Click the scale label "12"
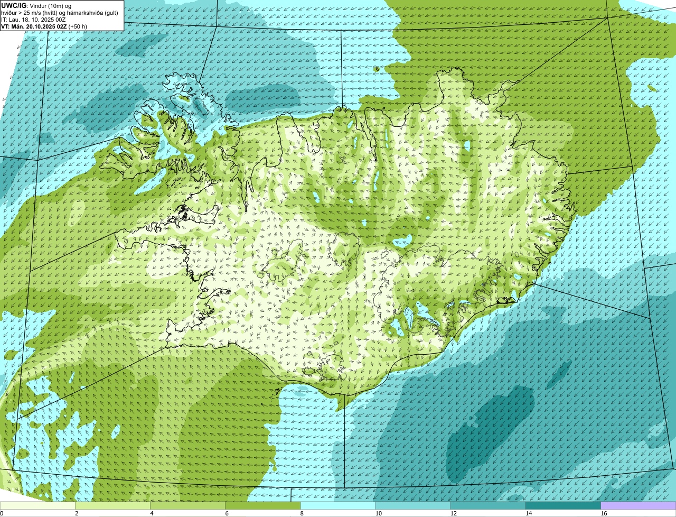Viewport: 676px width, 517px height. point(453,513)
